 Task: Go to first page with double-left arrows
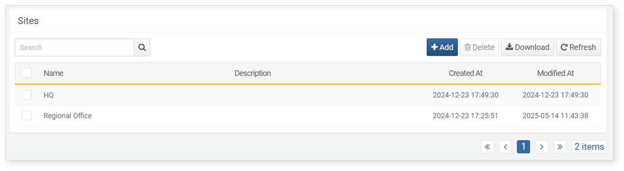click(x=487, y=147)
